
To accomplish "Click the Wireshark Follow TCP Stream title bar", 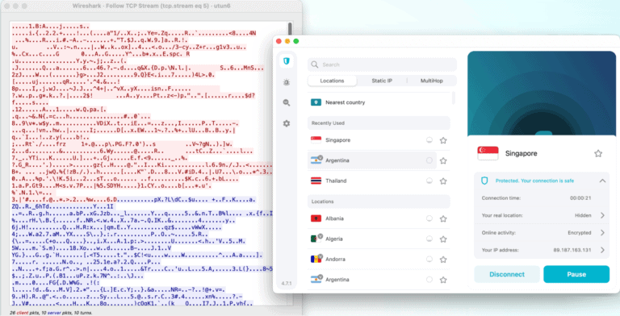I will click(x=152, y=6).
